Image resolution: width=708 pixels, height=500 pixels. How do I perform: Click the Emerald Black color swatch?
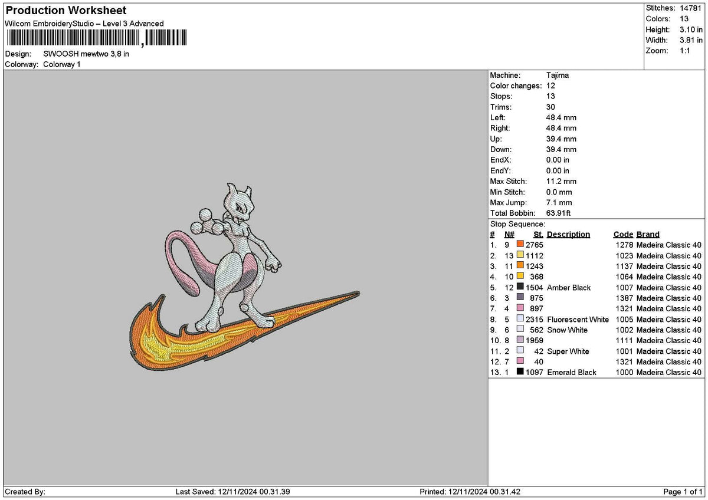pyautogui.click(x=520, y=371)
